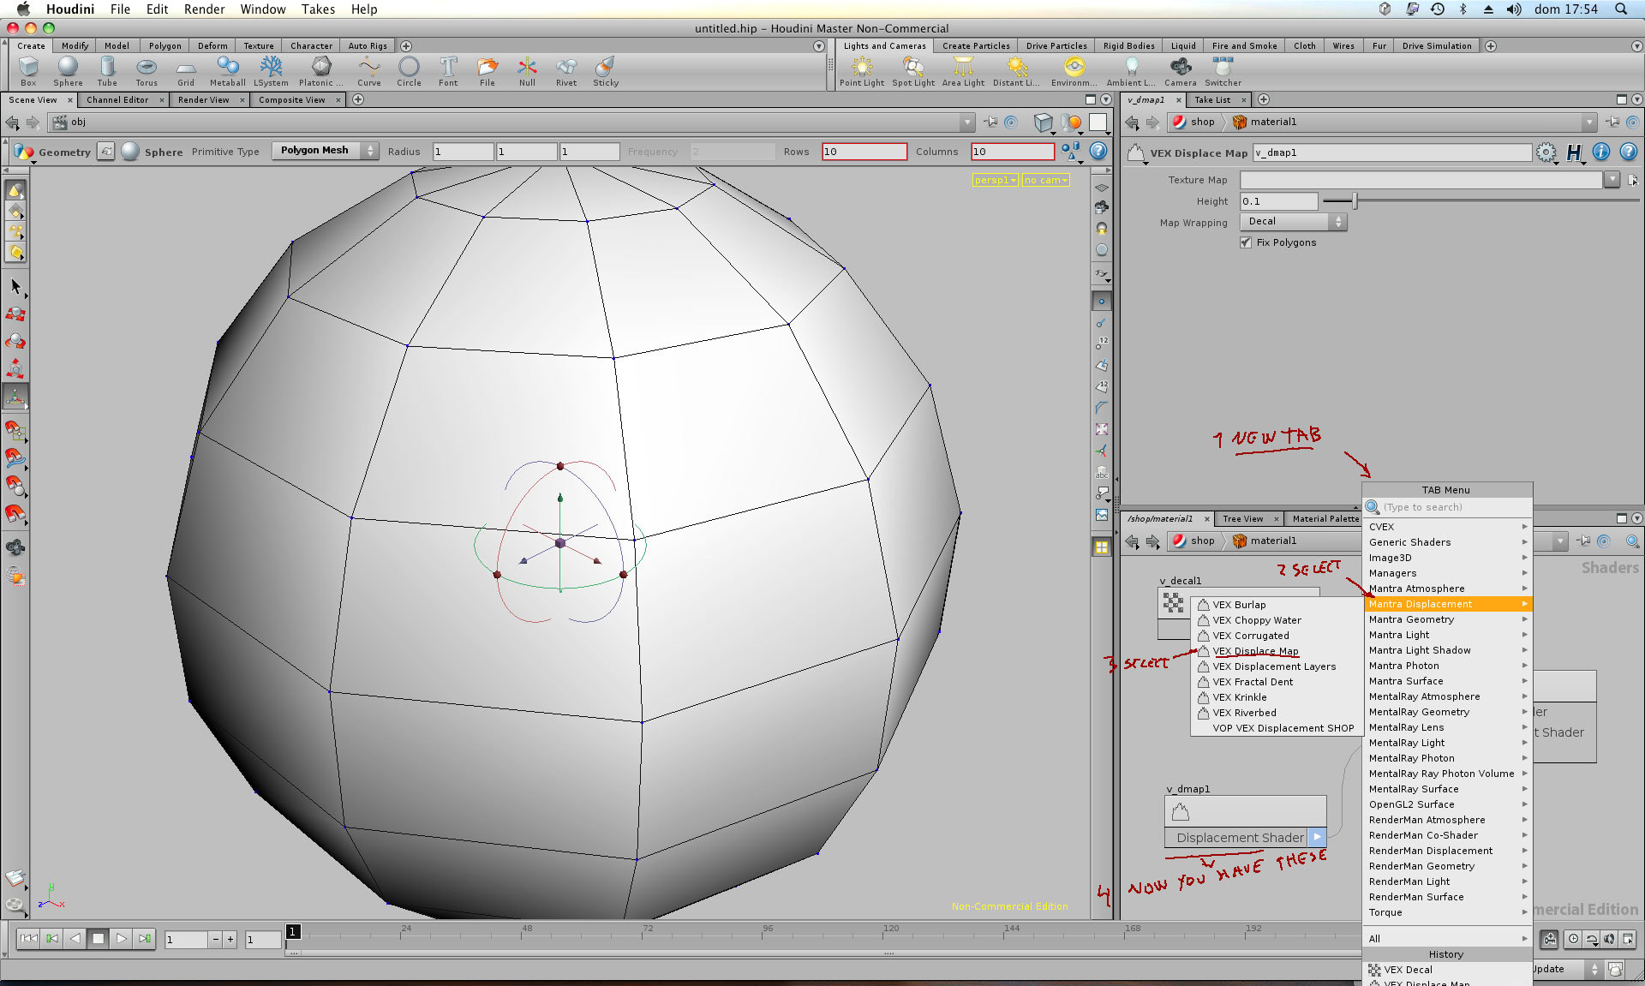
Task: Select the v_dmap1 Displacement Shader node
Action: point(1245,822)
